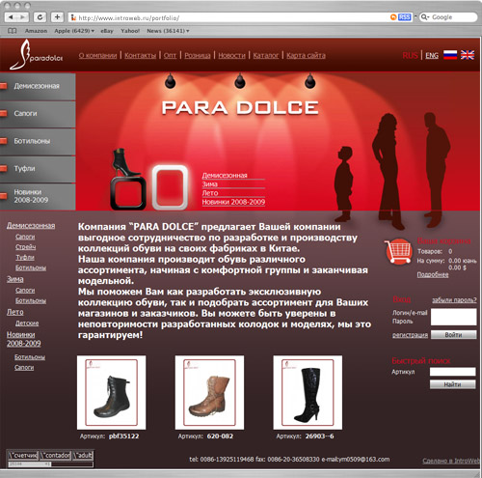The image size is (482, 478).
Task: Open the Amazon bookmark
Action: click(36, 31)
